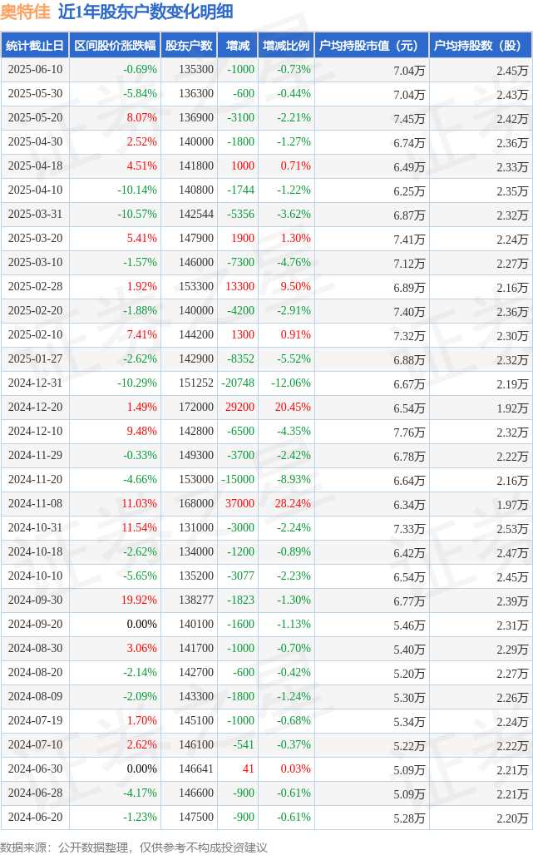
Task: Click the 统计截止日 column header
Action: click(x=35, y=45)
